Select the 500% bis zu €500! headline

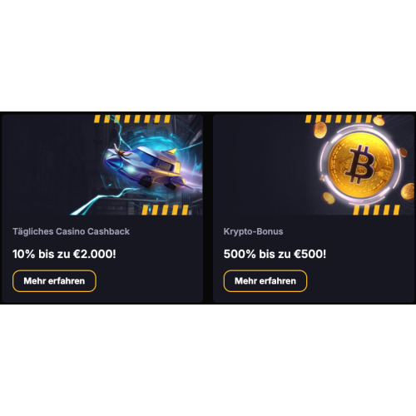[x=275, y=254]
